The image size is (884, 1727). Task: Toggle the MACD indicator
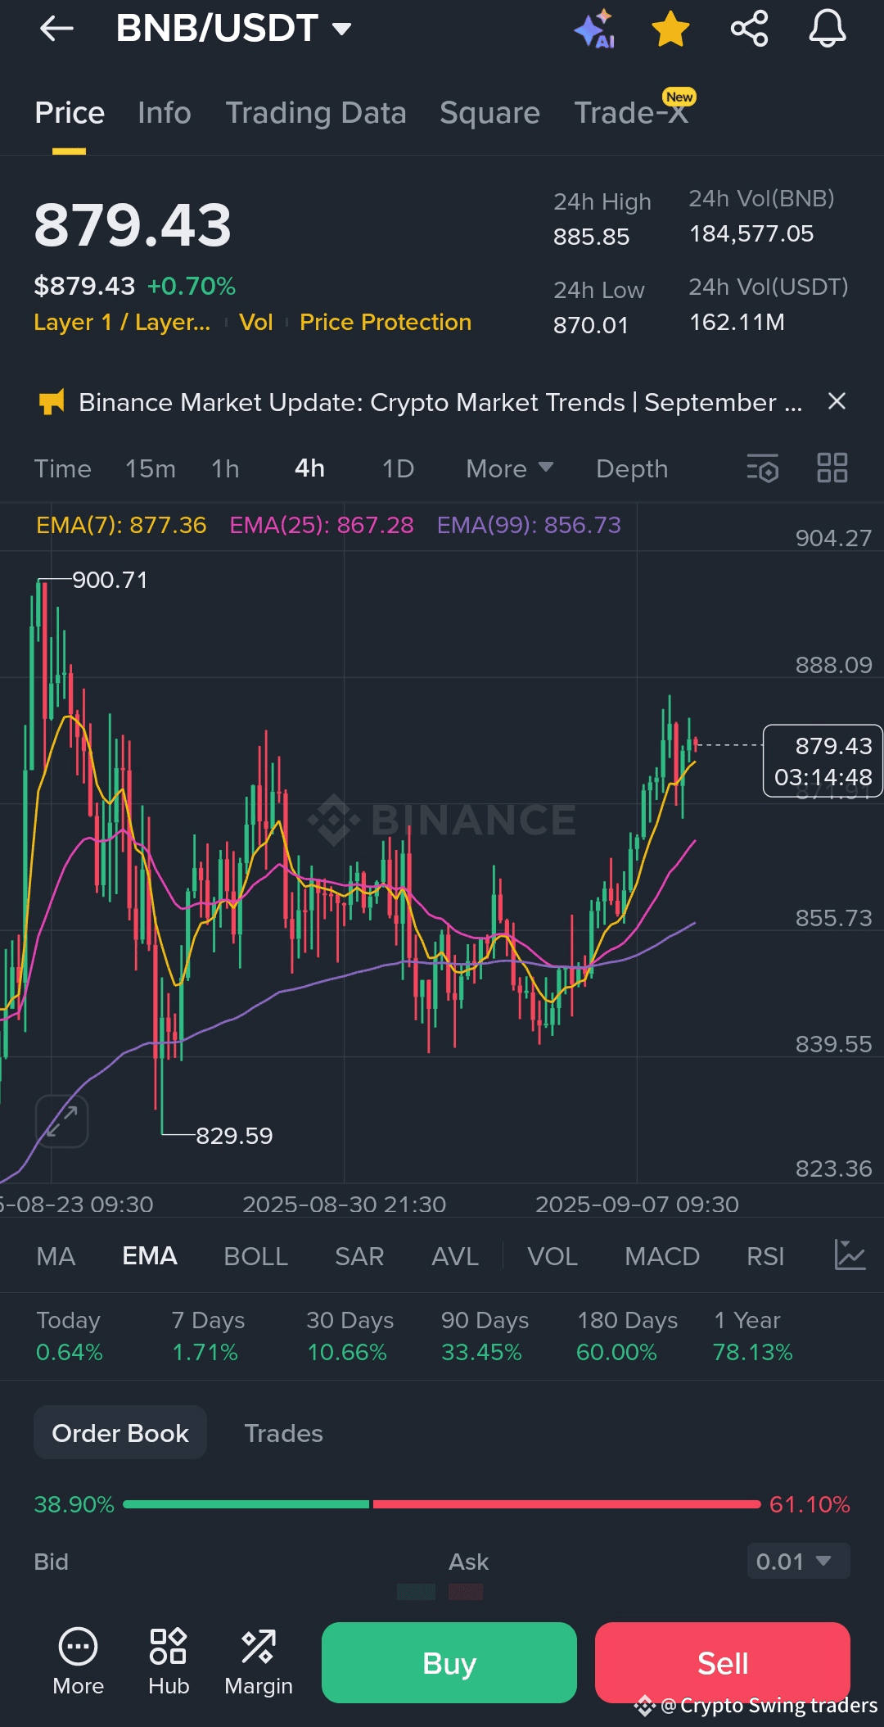(x=662, y=1256)
